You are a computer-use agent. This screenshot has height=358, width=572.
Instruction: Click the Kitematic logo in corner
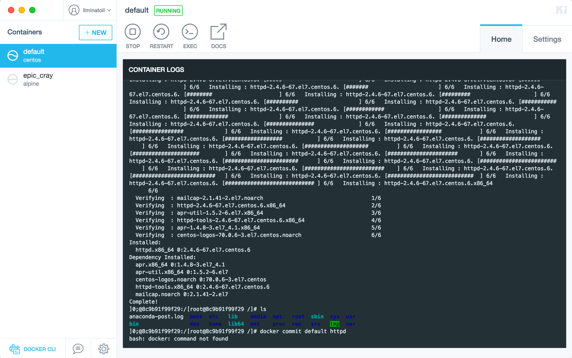click(561, 10)
